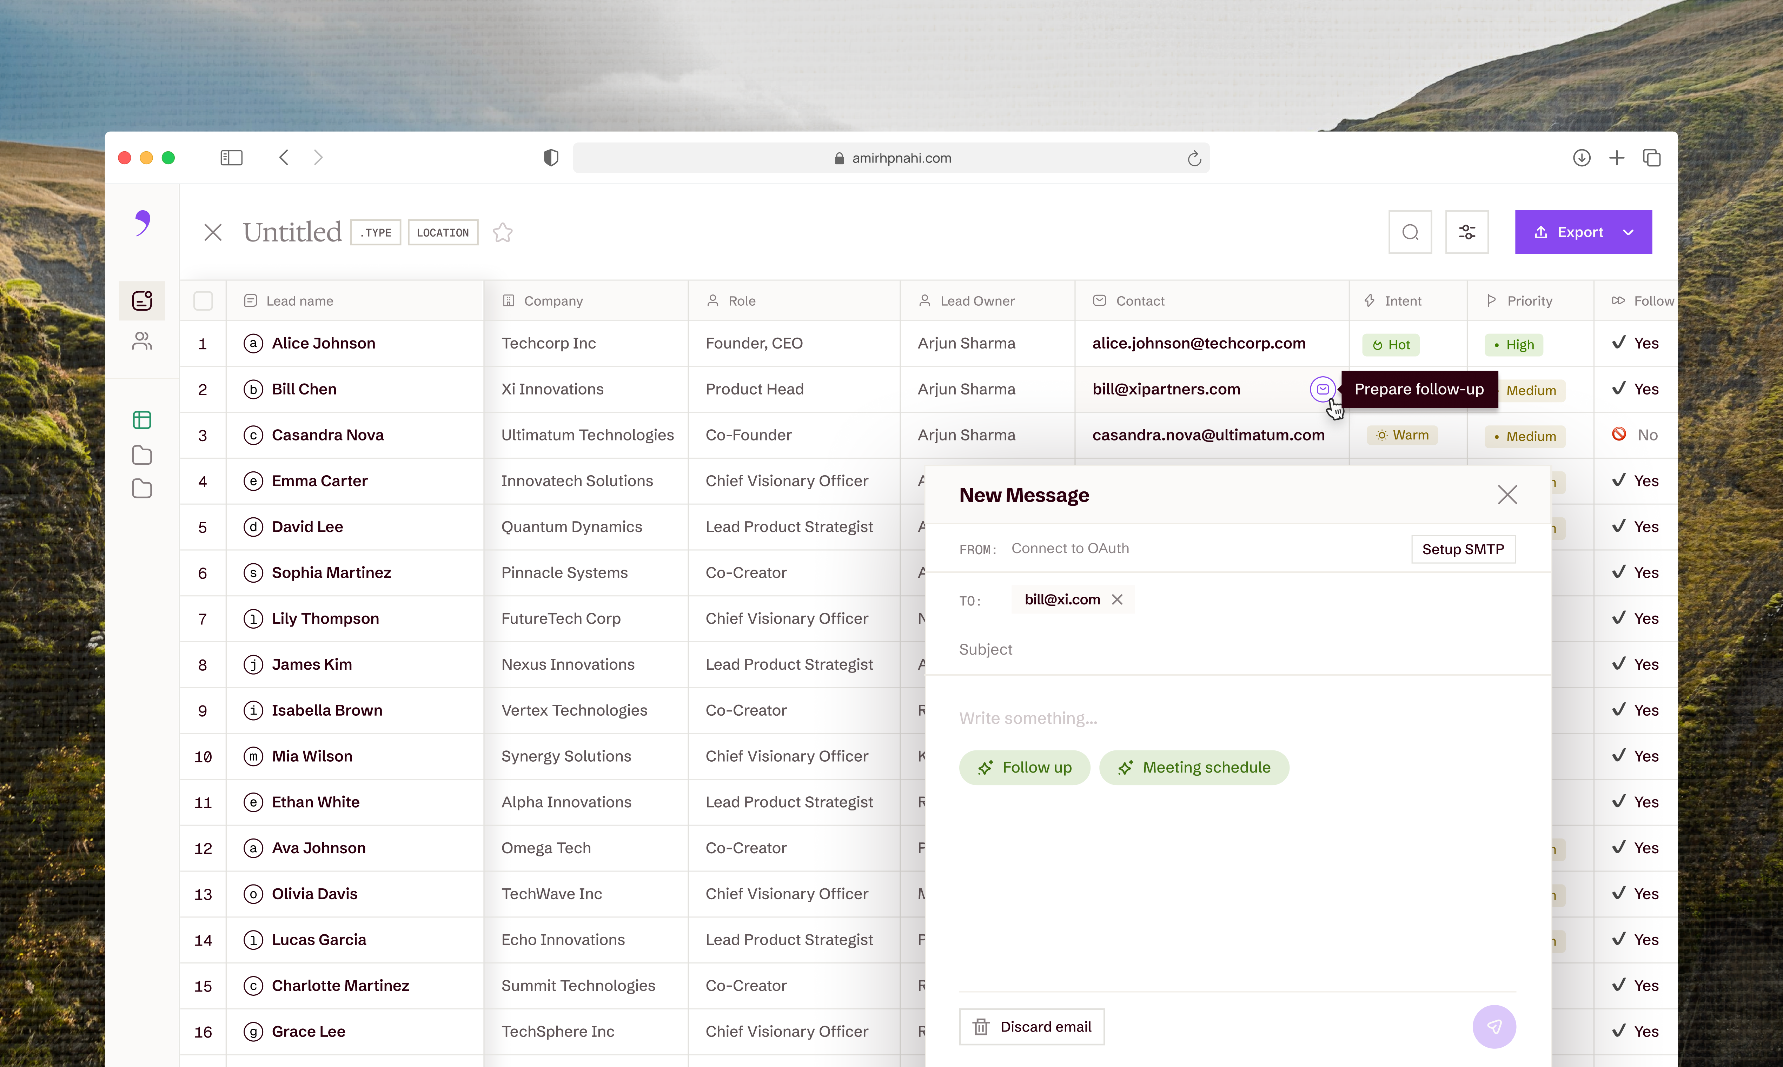Open casandra.nova@ultimatum.com contact
This screenshot has width=1783, height=1067.
1208,435
